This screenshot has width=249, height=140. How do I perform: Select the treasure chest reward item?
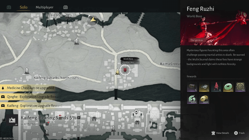(x=192, y=87)
